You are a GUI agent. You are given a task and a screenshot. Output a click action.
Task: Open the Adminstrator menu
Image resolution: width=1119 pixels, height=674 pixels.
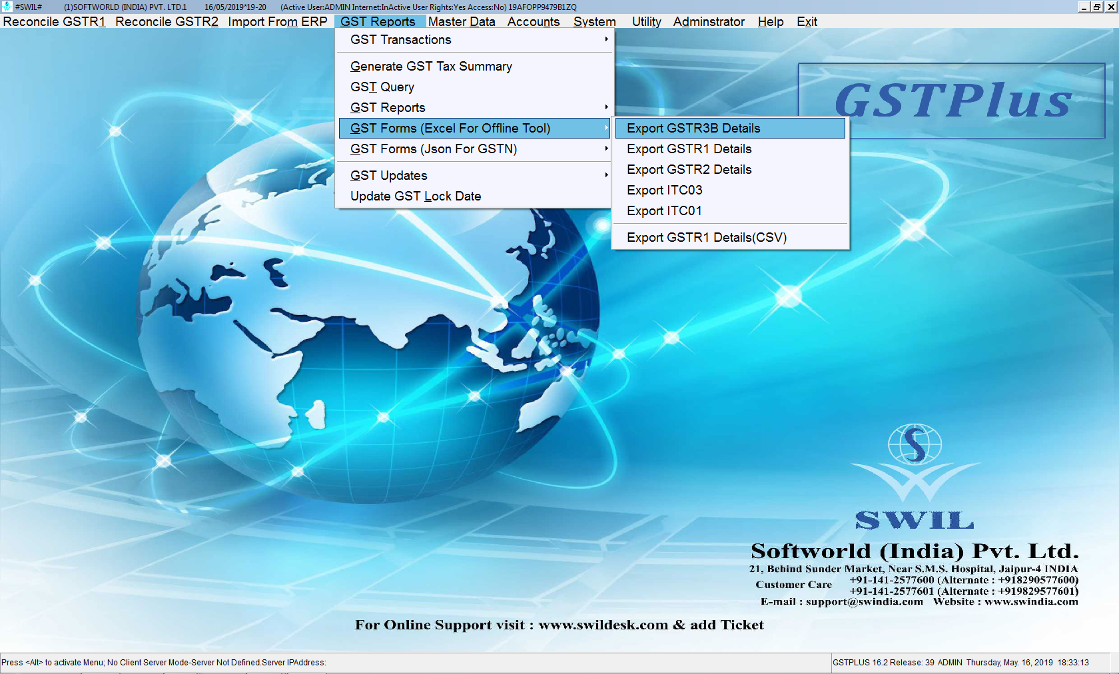pyautogui.click(x=709, y=21)
